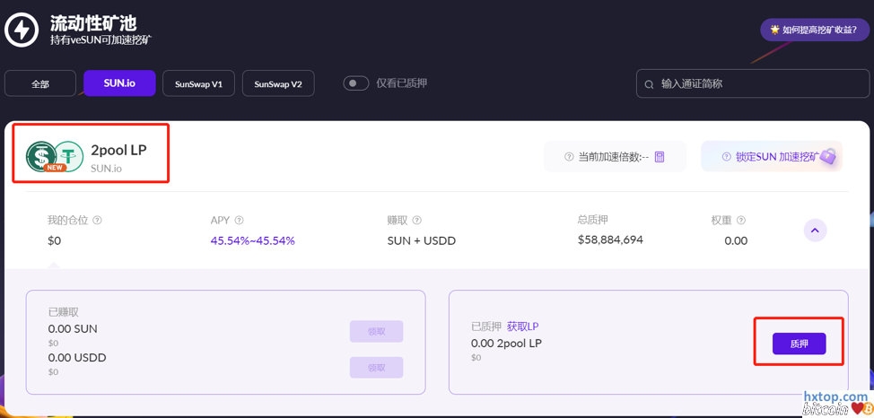The height and width of the screenshot is (418, 874).
Task: Switch to the 全部 tab
Action: coord(40,84)
